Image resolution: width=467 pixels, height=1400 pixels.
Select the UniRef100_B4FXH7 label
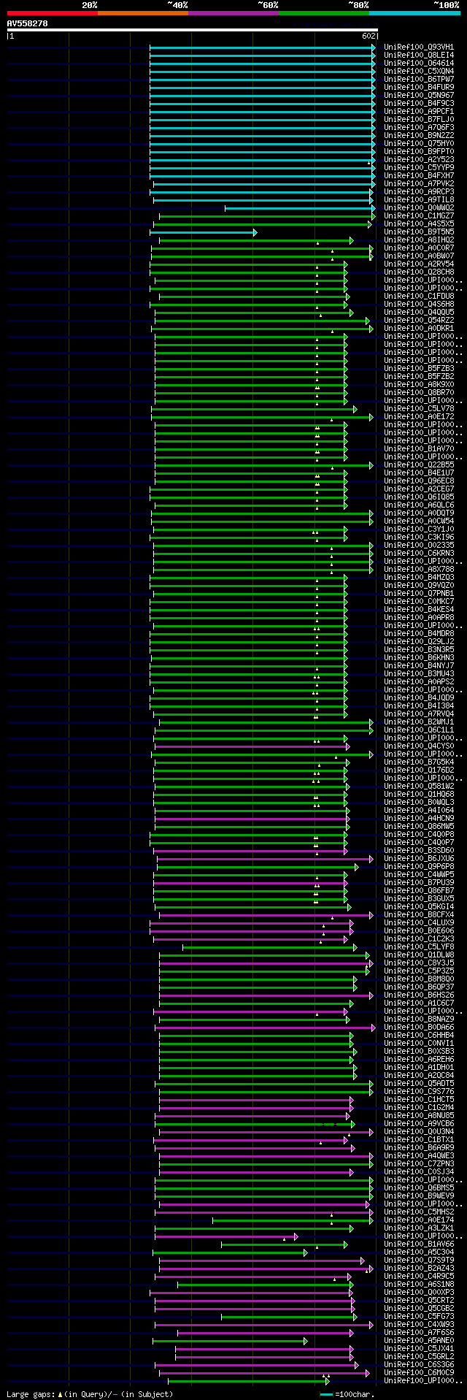point(419,175)
